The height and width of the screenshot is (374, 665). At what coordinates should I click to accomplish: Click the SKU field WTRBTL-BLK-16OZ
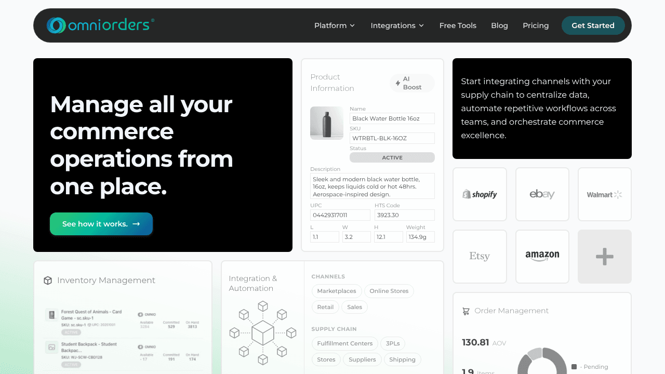click(392, 138)
